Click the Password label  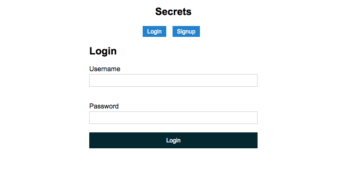pos(104,106)
